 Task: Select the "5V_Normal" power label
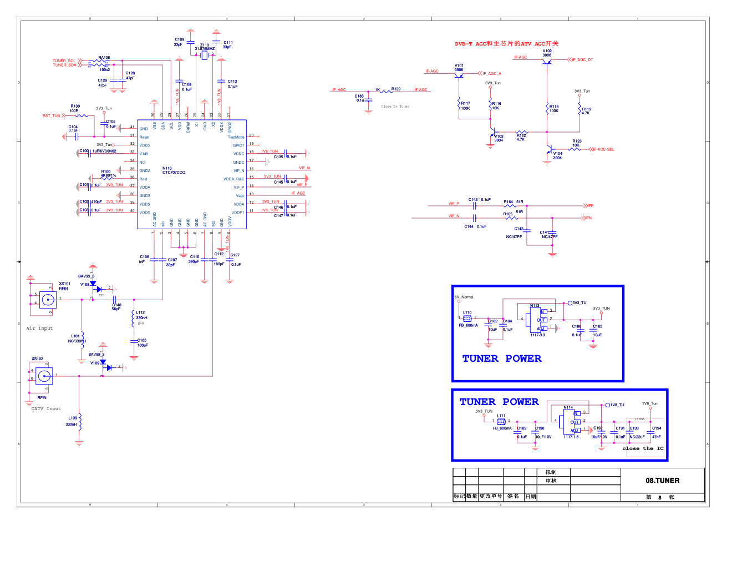pyautogui.click(x=464, y=297)
